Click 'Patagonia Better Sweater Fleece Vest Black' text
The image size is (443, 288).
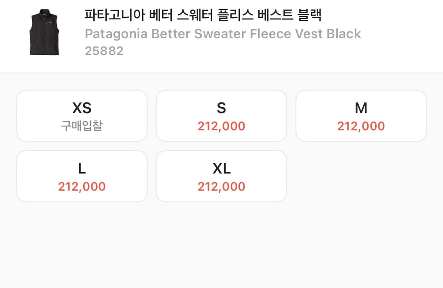point(222,34)
